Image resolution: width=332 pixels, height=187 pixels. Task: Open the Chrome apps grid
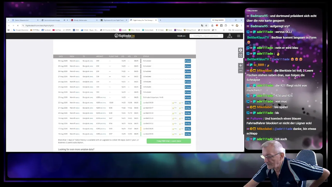click(x=9, y=30)
